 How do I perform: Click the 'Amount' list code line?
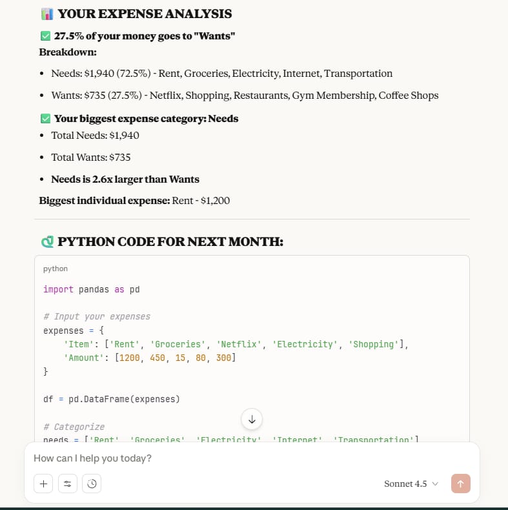pyautogui.click(x=150, y=358)
